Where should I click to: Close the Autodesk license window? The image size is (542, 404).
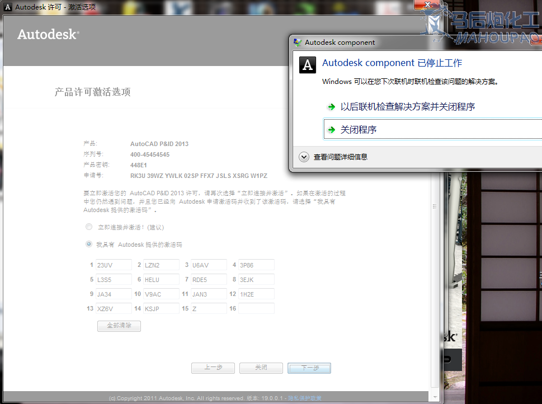tap(427, 5)
